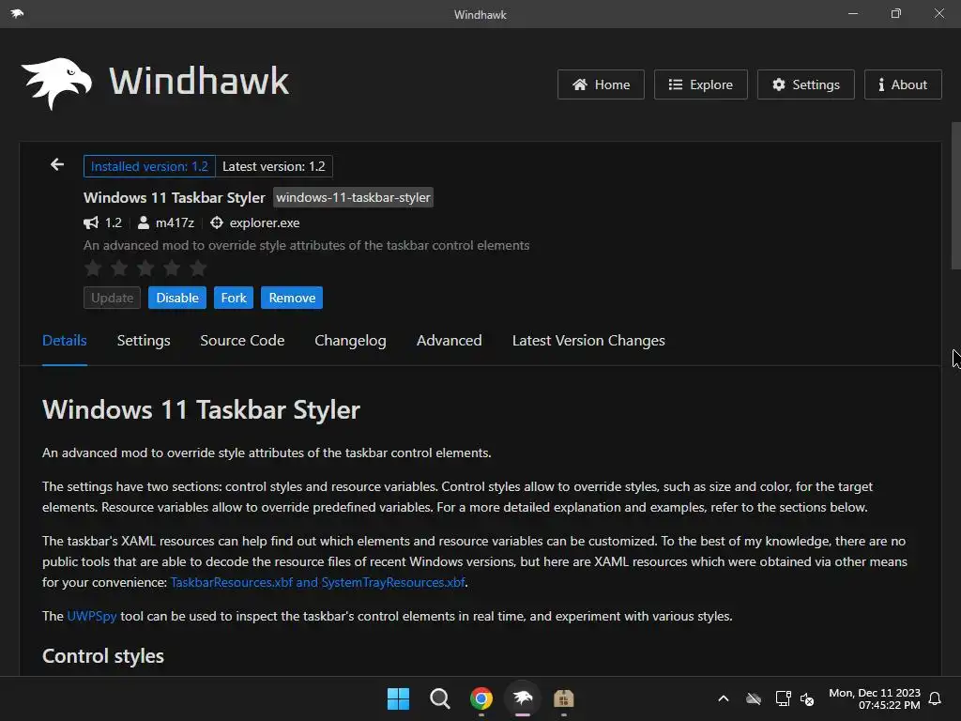Open Windhawk Settings from header
This screenshot has height=721, width=961.
[x=805, y=84]
